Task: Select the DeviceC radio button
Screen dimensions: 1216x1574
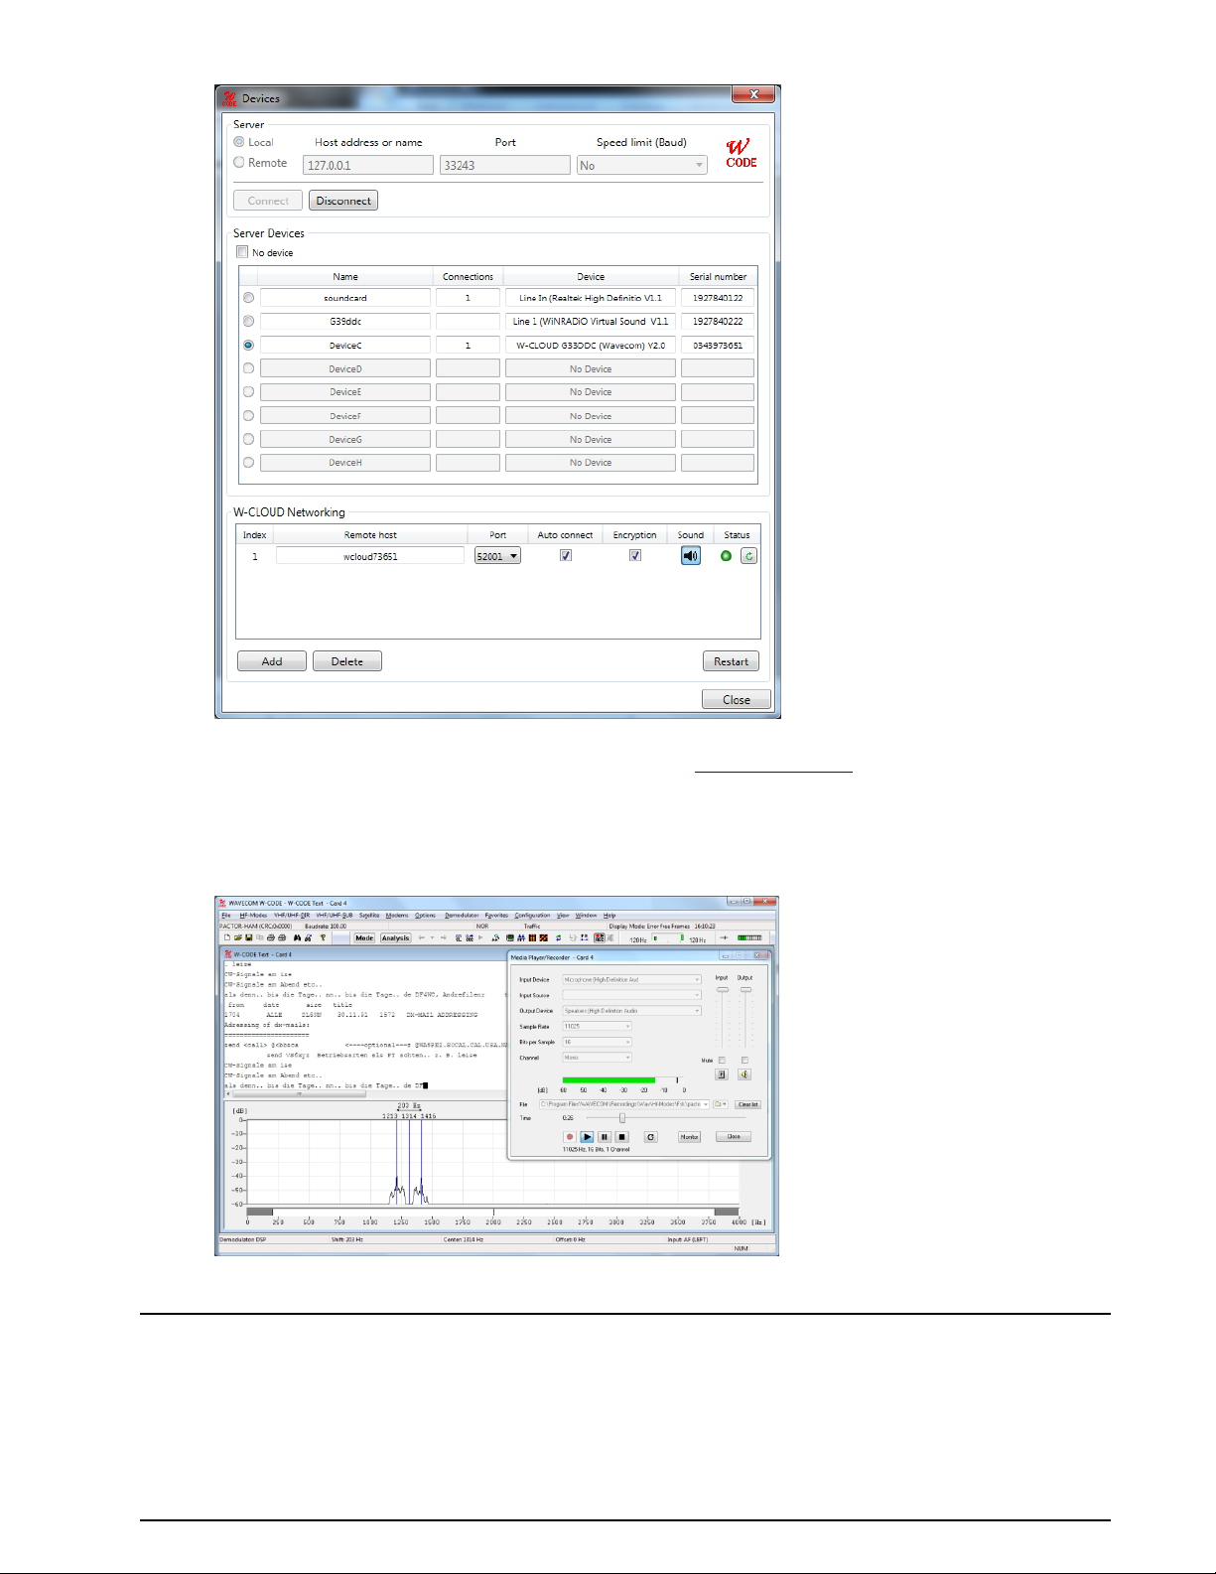Action: pyautogui.click(x=248, y=345)
